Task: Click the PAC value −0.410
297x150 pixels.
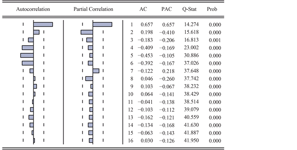Action: click(167, 33)
